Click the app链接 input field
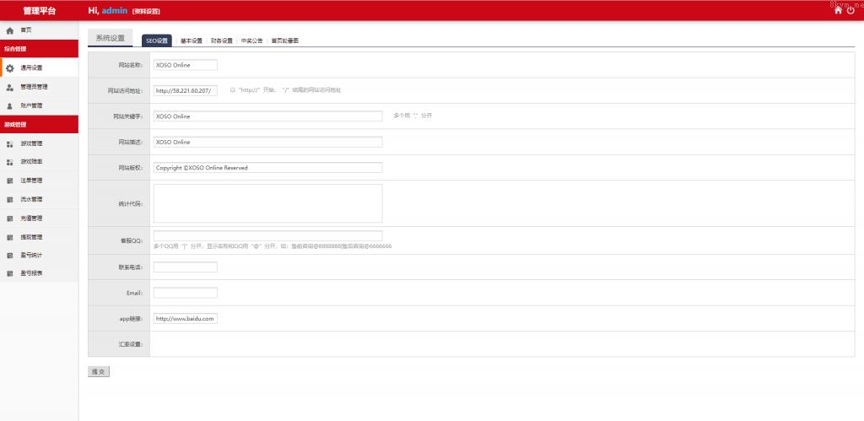 [186, 318]
